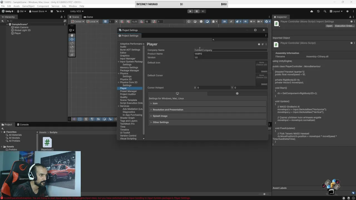356x200 pixels.
Task: Add asset with Project panel plus button
Action: coord(3,129)
